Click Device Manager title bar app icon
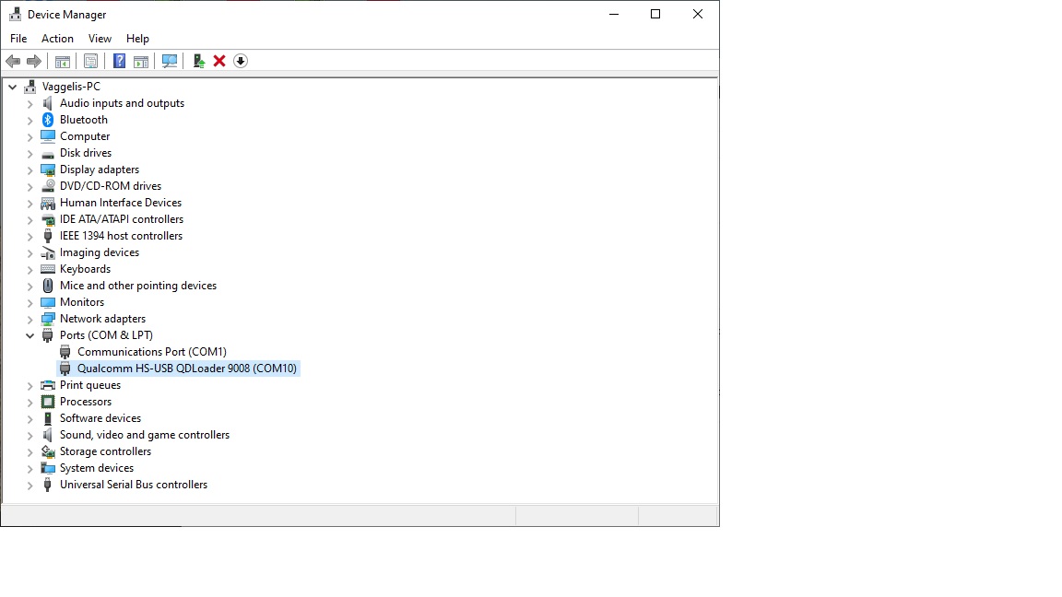1062x597 pixels. click(15, 14)
